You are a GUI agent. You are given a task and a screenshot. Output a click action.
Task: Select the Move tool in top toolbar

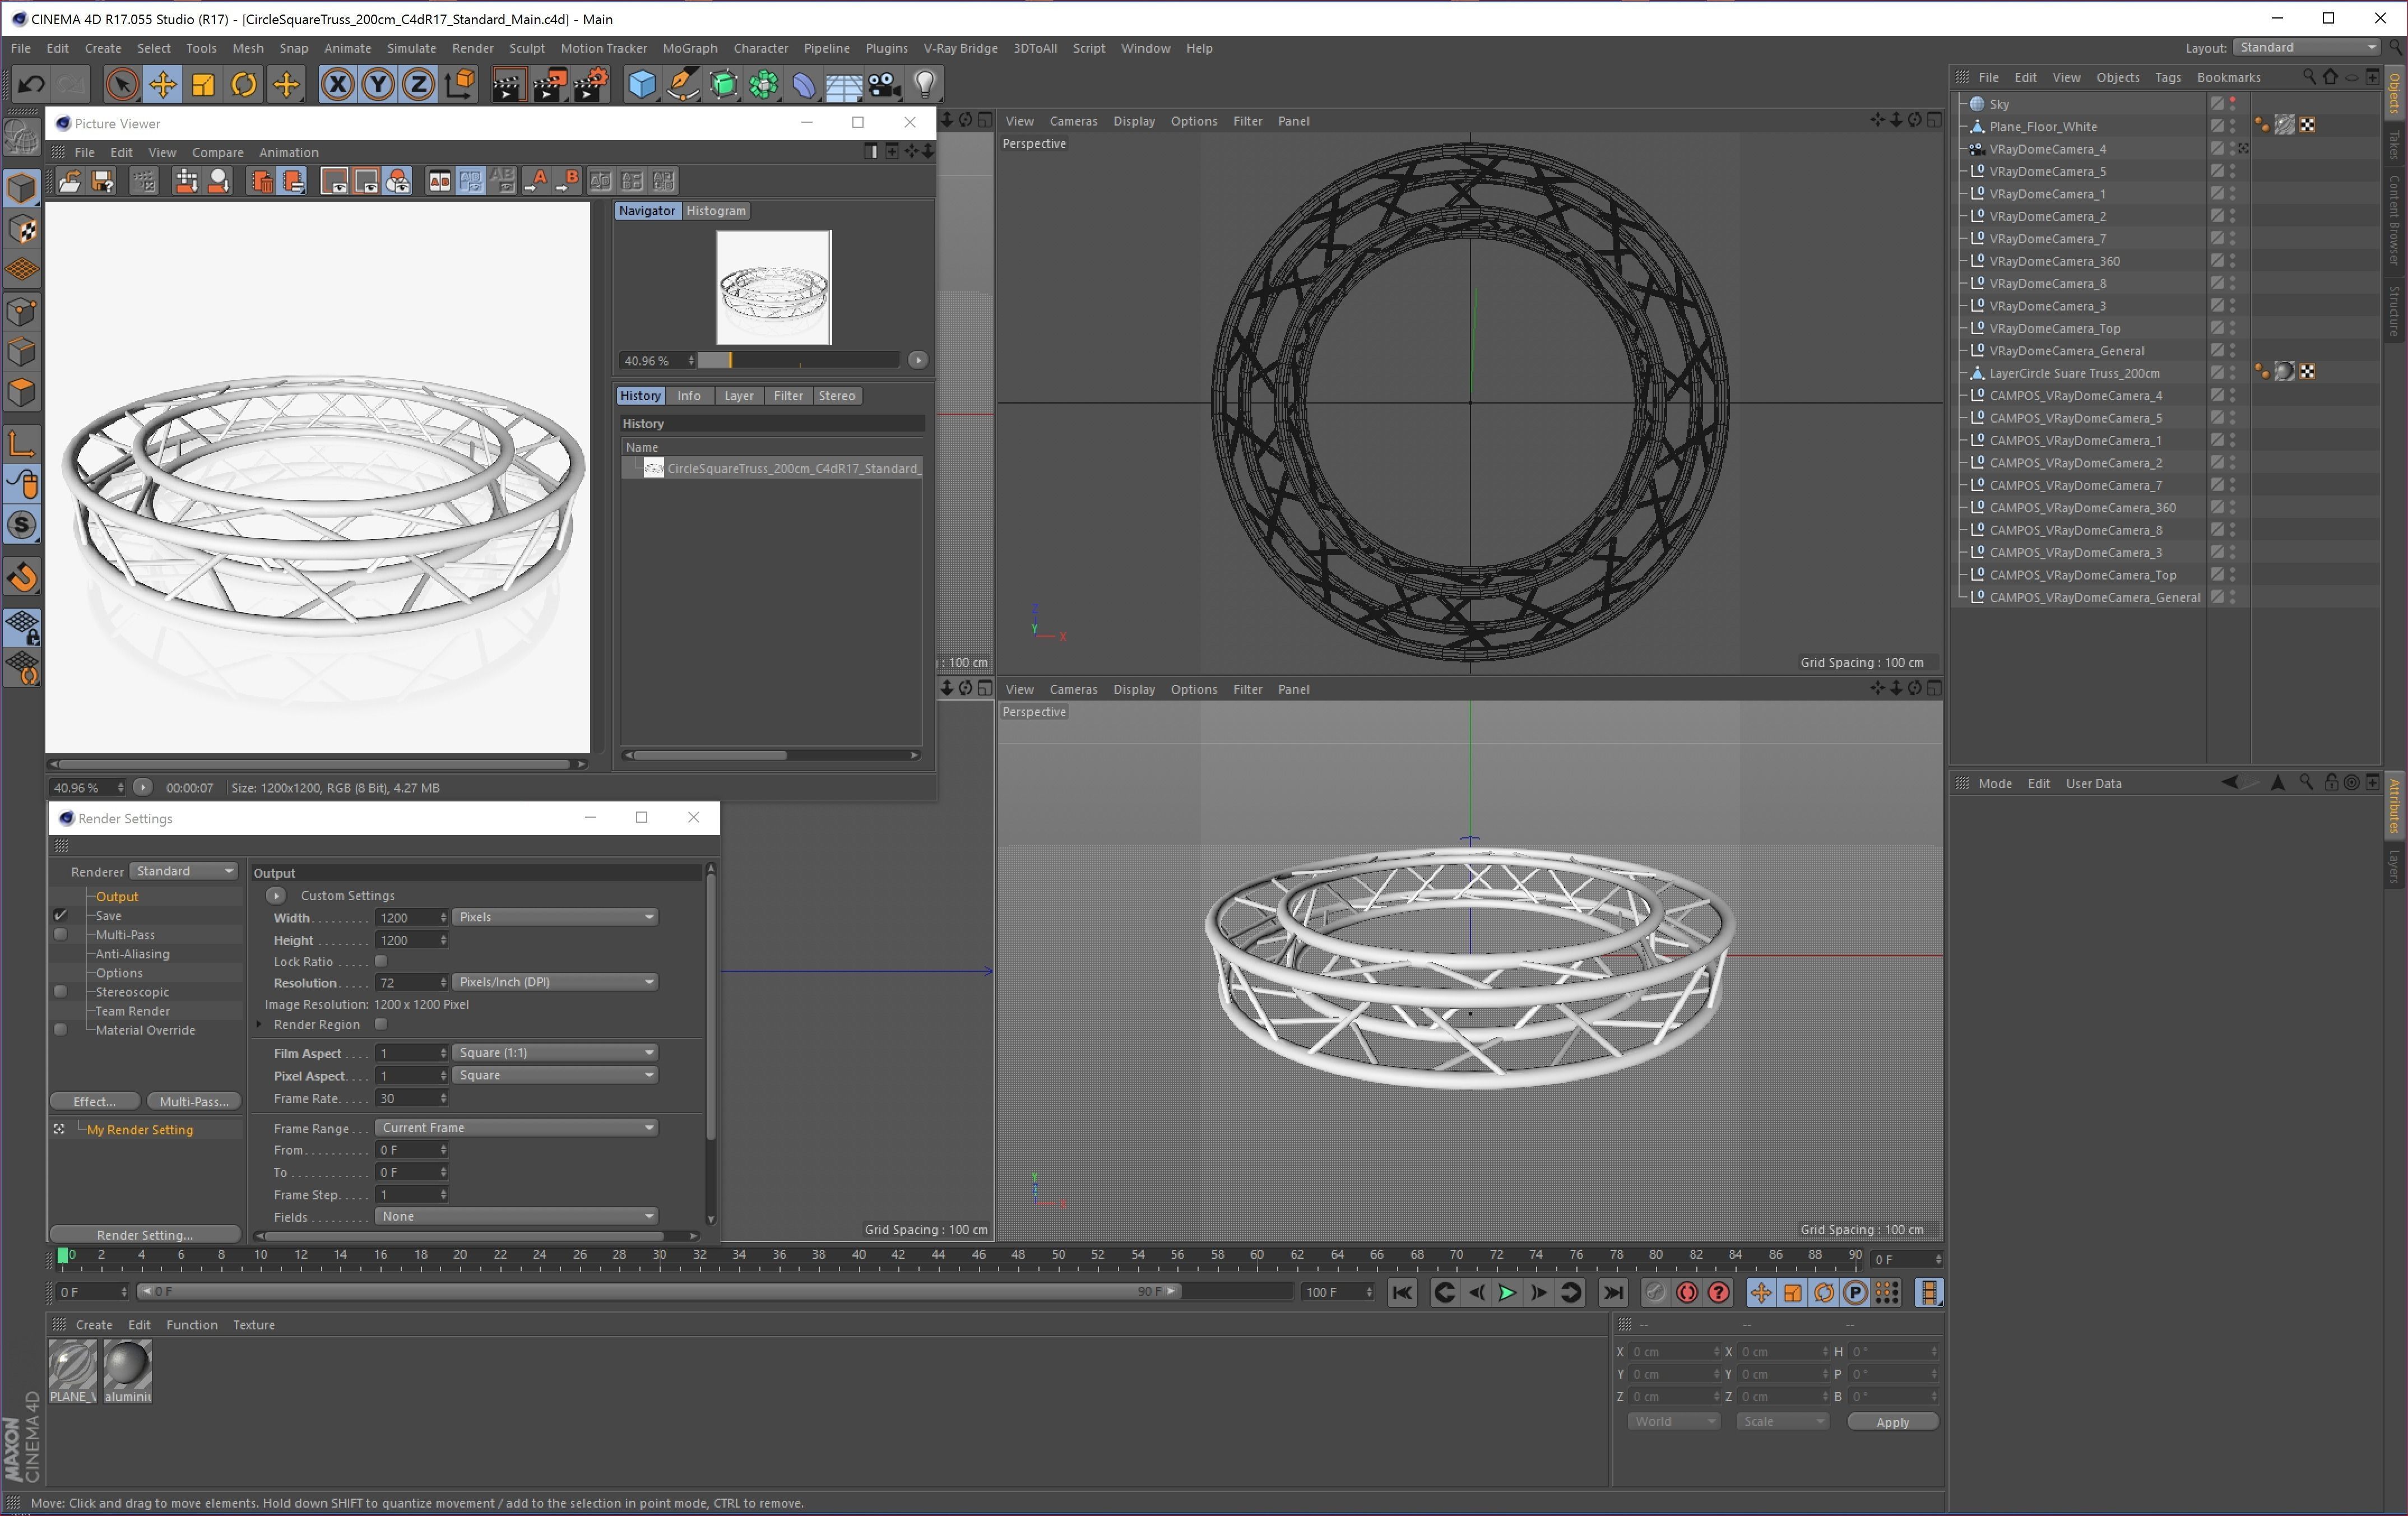pos(163,85)
